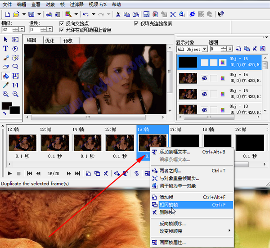Click Delete Frame icon in frame toolbar
The height and width of the screenshot is (248, 270).
106,173
